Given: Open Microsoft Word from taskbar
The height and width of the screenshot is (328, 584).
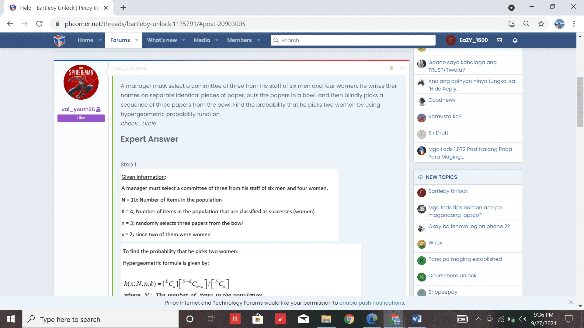Looking at the screenshot, I should click(x=417, y=319).
